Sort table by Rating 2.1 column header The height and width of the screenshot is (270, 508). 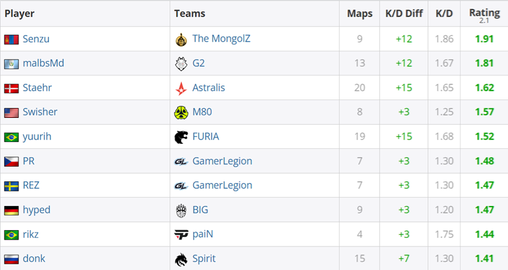[x=485, y=15]
